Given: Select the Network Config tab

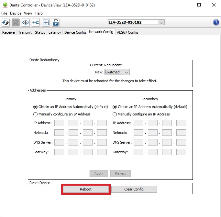Looking at the screenshot, I should [x=101, y=32].
